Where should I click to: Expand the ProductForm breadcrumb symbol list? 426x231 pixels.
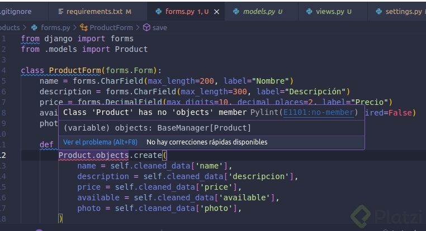[111, 27]
